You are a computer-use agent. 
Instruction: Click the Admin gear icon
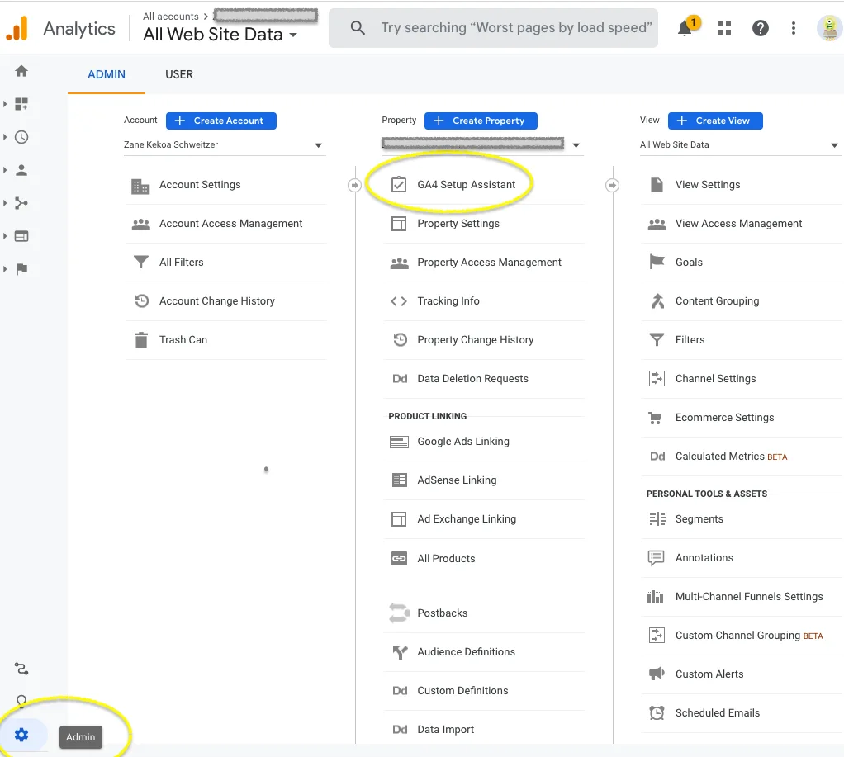(x=21, y=735)
